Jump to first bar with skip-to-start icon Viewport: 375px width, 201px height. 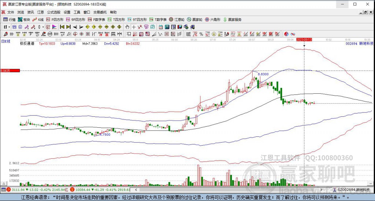62,27
